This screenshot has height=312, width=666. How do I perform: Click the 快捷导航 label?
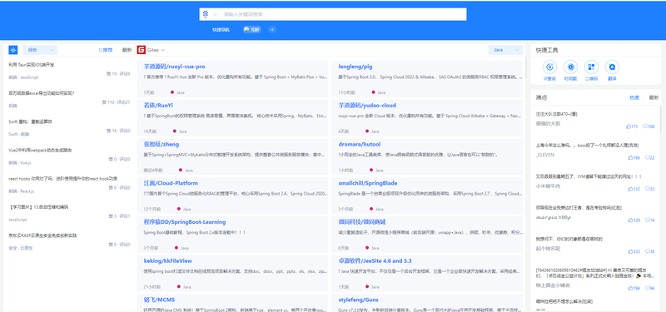[x=221, y=30]
